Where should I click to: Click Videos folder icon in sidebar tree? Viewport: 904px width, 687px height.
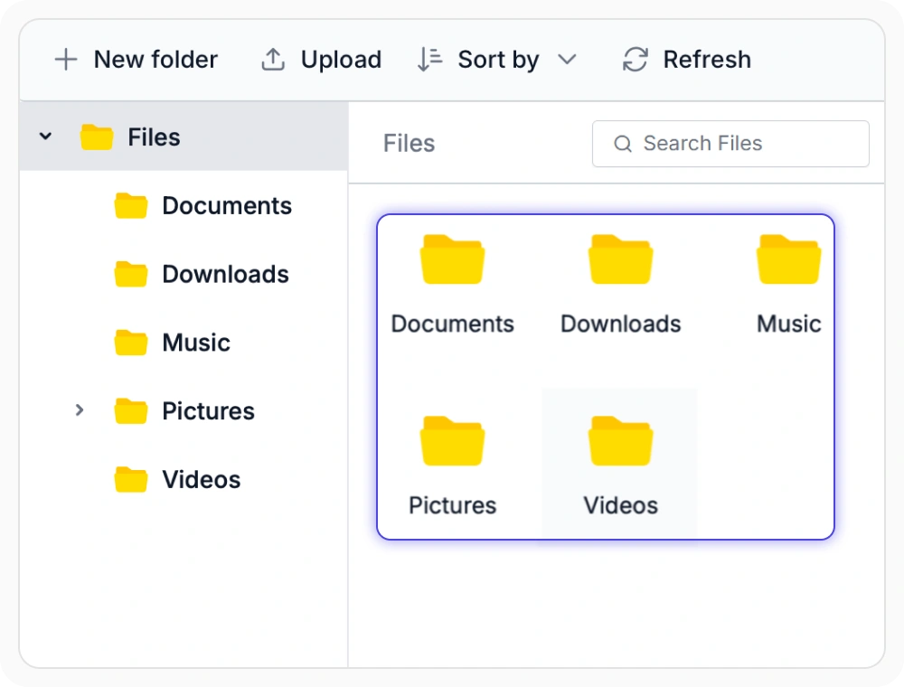131,479
